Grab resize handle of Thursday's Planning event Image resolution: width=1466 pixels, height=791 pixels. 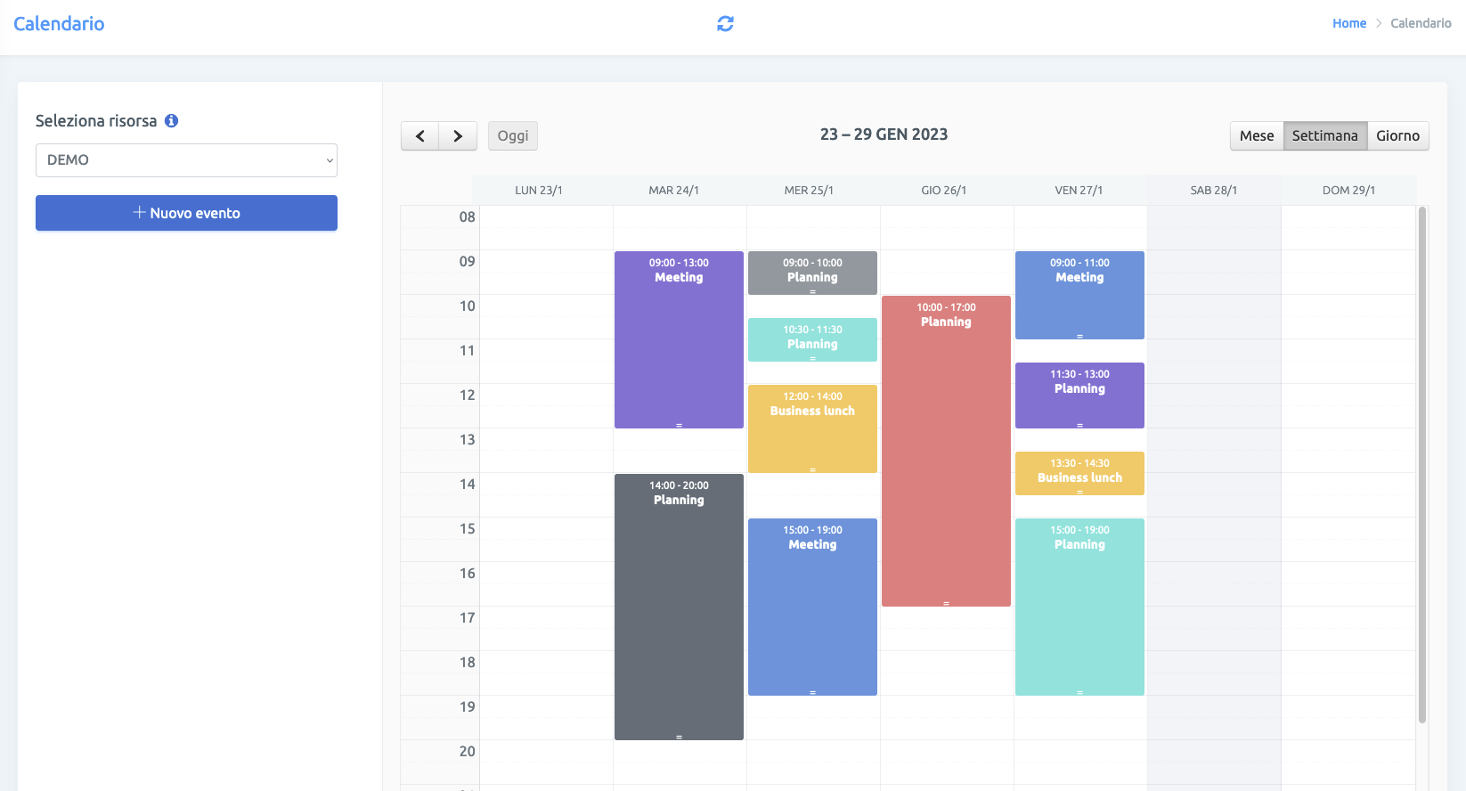(x=946, y=603)
